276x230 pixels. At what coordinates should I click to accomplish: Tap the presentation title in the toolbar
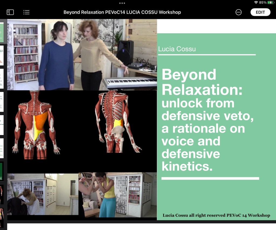[122, 12]
